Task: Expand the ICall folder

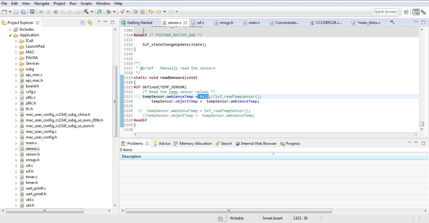Action: point(16,41)
